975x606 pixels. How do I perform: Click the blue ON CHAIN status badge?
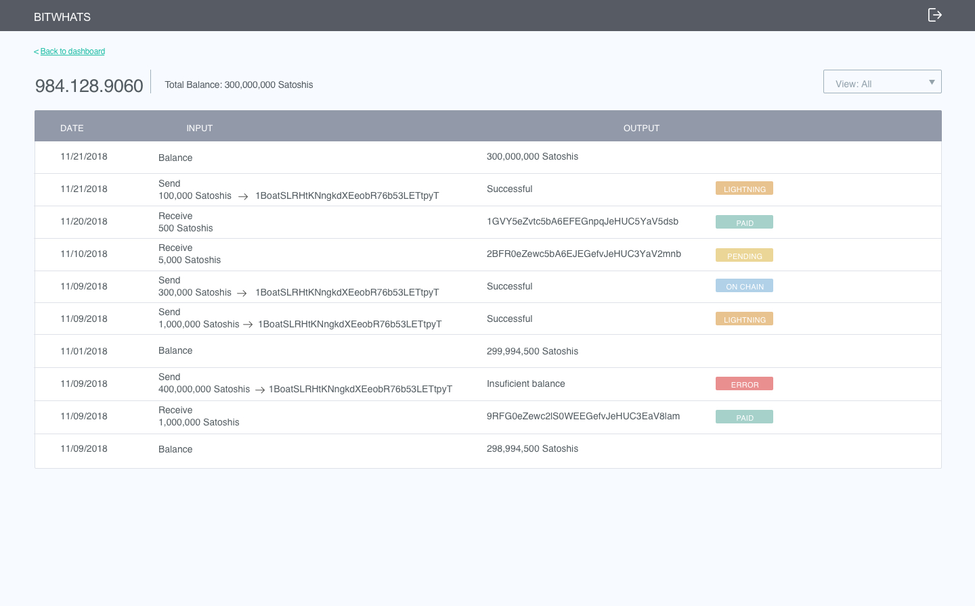click(744, 286)
